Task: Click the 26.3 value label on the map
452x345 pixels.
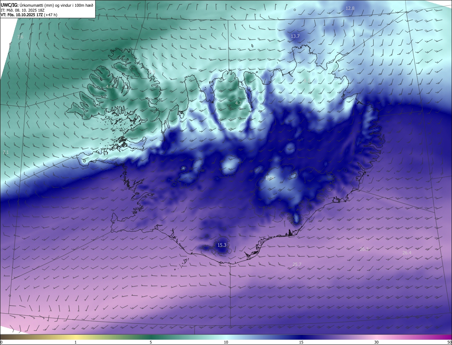Action: [x=364, y=249]
